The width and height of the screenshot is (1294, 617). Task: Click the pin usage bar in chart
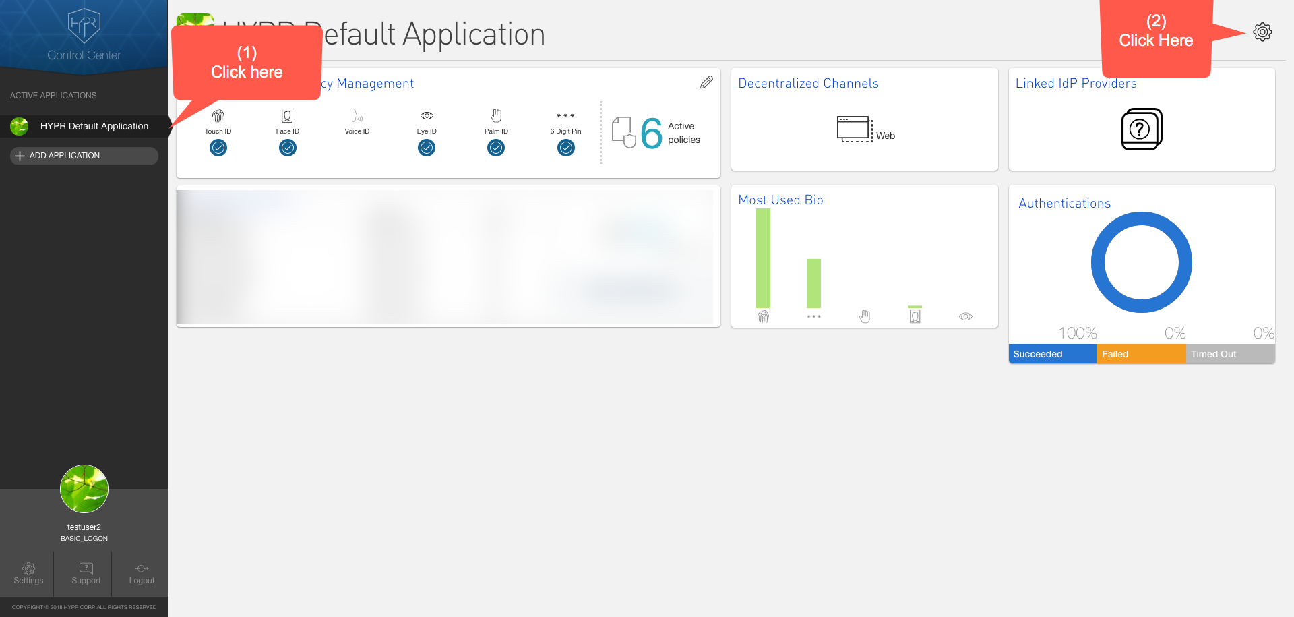point(813,283)
